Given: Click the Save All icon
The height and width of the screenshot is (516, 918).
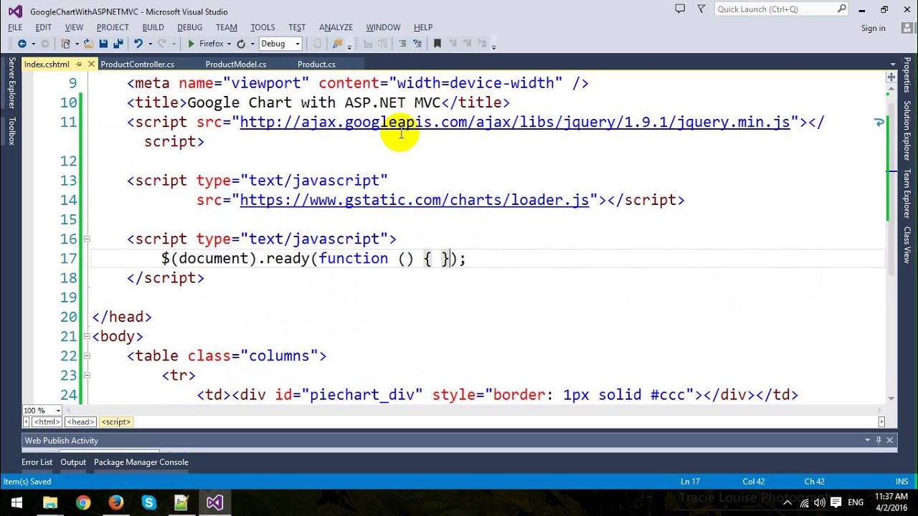Looking at the screenshot, I should click(x=118, y=44).
